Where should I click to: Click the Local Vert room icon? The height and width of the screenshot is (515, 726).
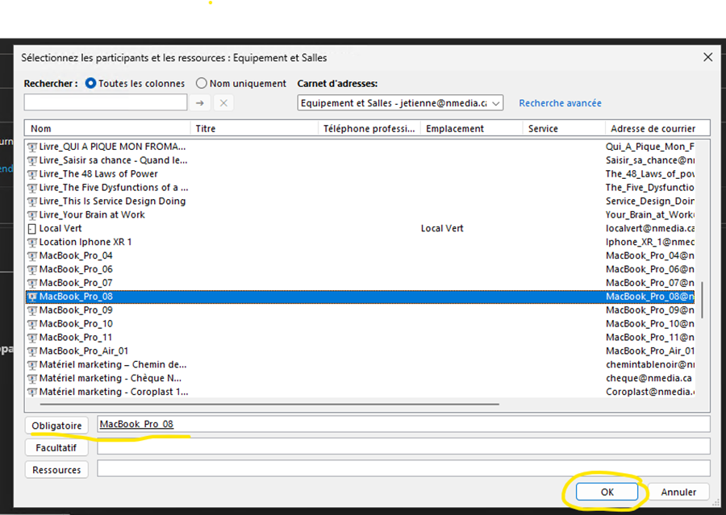[32, 229]
